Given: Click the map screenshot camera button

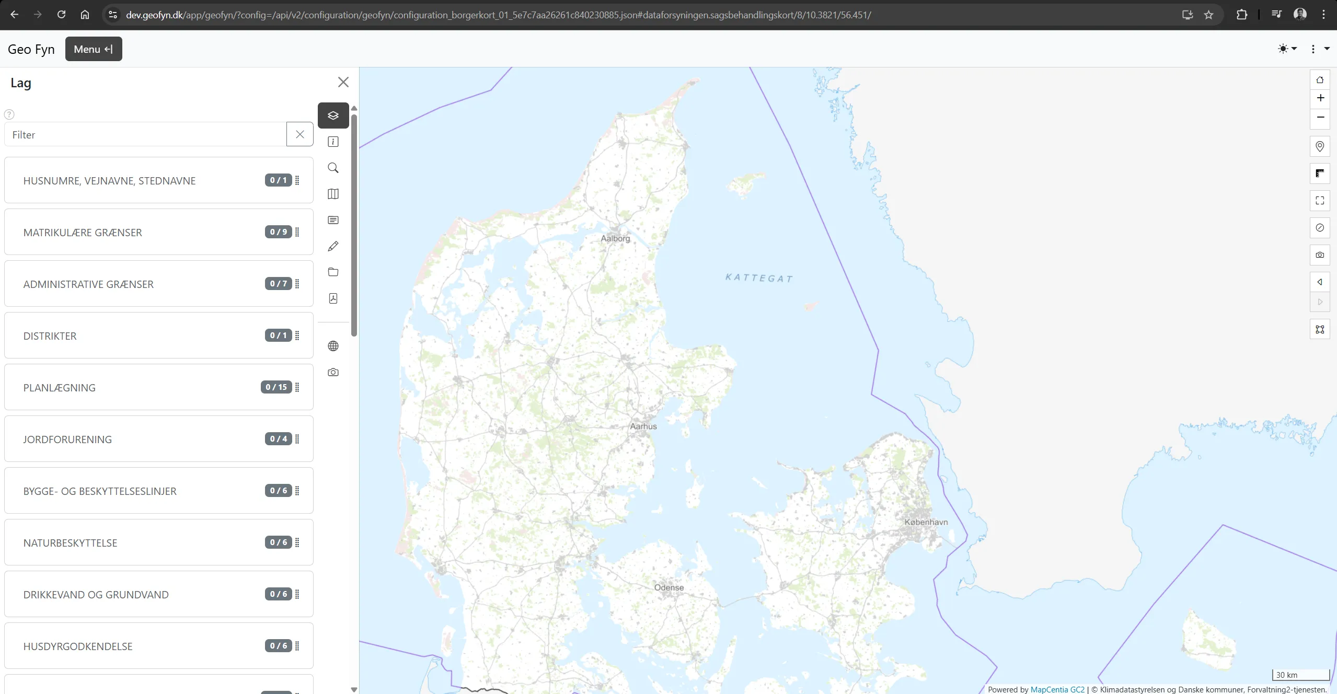Looking at the screenshot, I should point(1319,255).
